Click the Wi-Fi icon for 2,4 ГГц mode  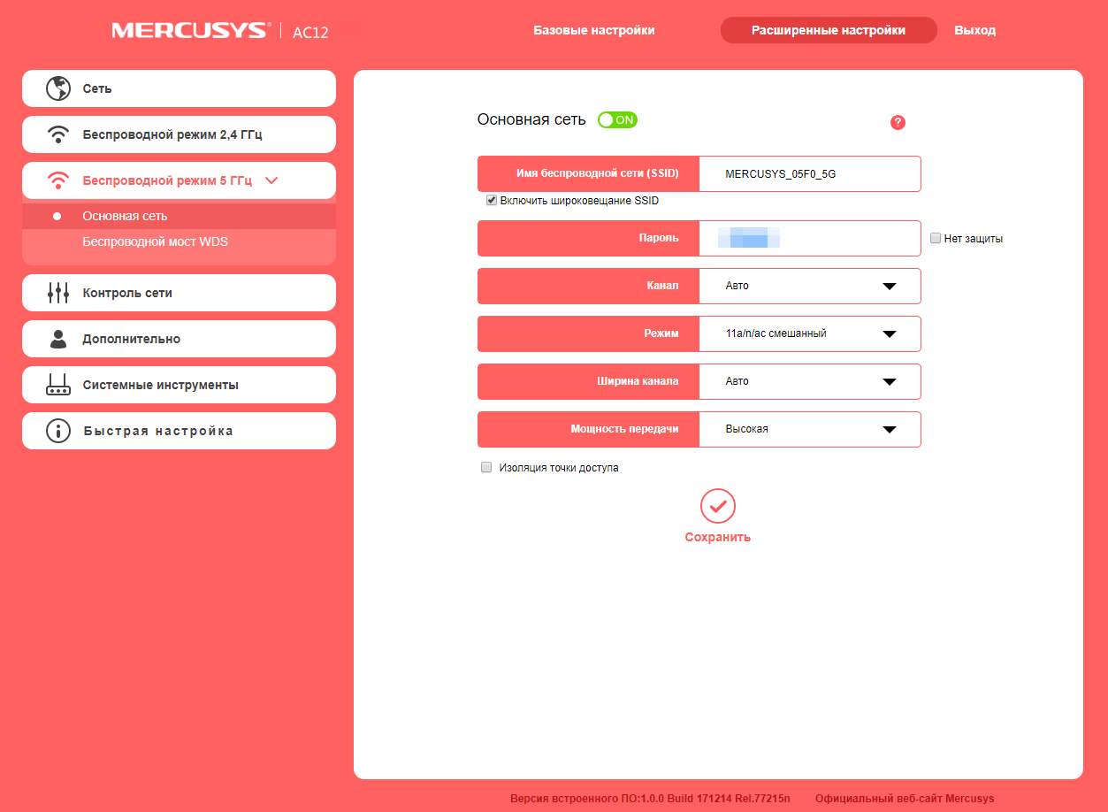[58, 134]
